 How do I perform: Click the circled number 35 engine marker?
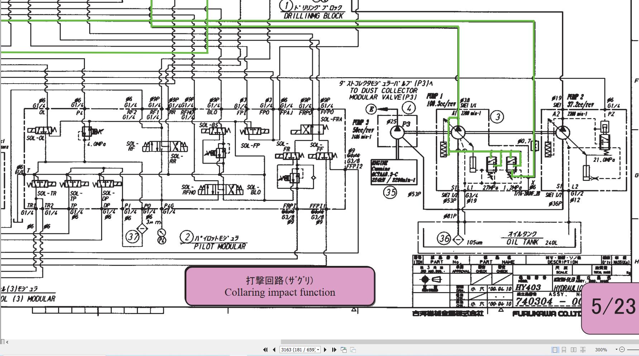click(390, 192)
